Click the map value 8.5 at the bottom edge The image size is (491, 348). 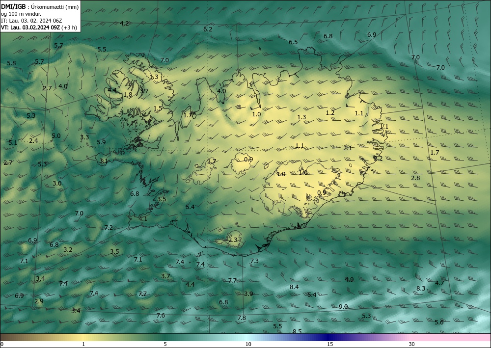[x=297, y=331]
